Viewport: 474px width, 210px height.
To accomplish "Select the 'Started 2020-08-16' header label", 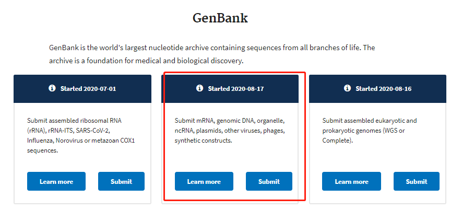I will pyautogui.click(x=384, y=89).
